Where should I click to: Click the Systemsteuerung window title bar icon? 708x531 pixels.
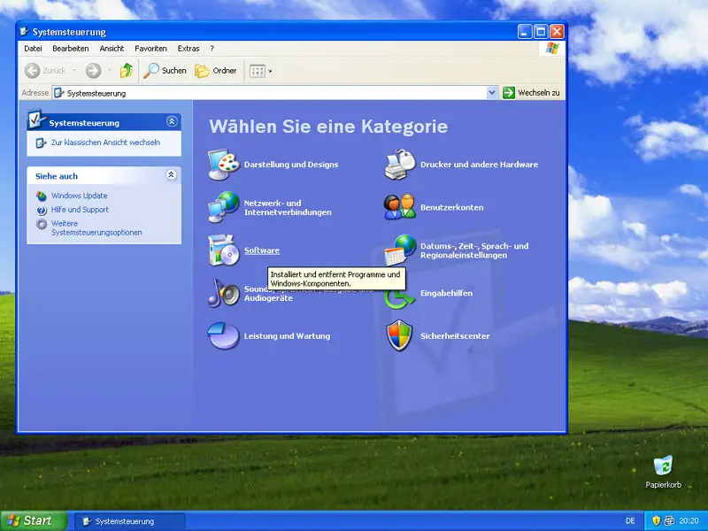(x=25, y=32)
